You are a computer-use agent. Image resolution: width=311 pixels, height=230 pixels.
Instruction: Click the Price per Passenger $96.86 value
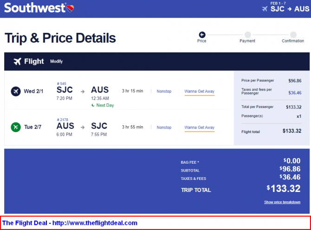(x=295, y=81)
